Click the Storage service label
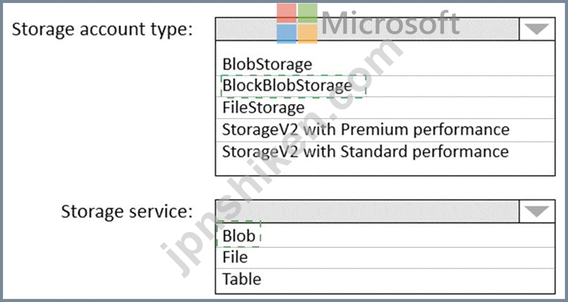The width and height of the screenshot is (568, 302). click(127, 212)
